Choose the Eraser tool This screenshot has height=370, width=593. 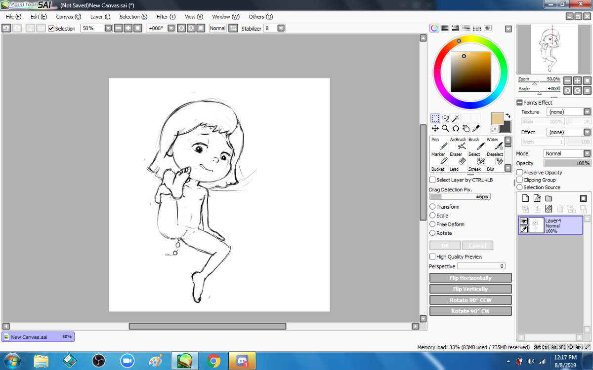click(x=458, y=158)
